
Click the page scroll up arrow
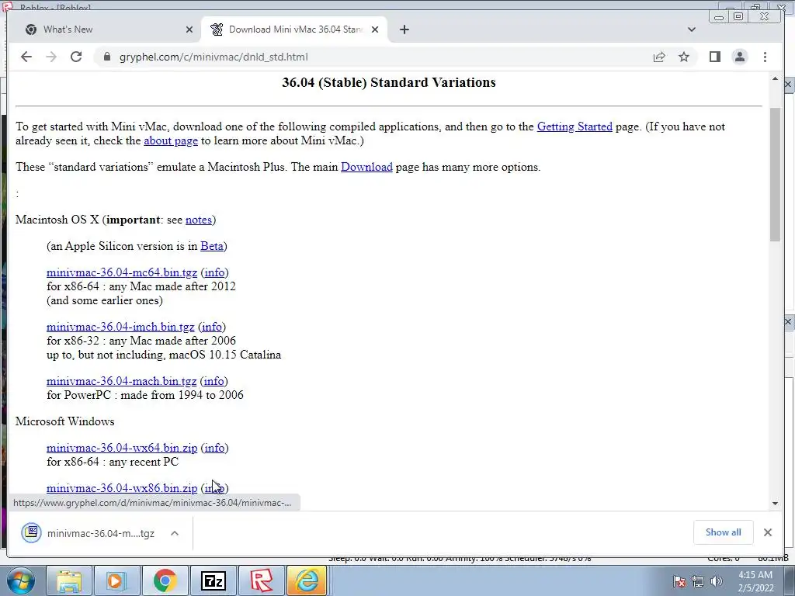click(x=775, y=78)
